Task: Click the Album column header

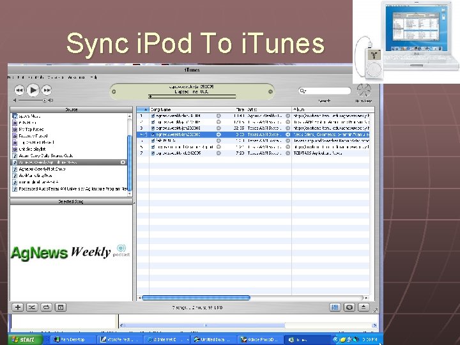Action: (333, 109)
